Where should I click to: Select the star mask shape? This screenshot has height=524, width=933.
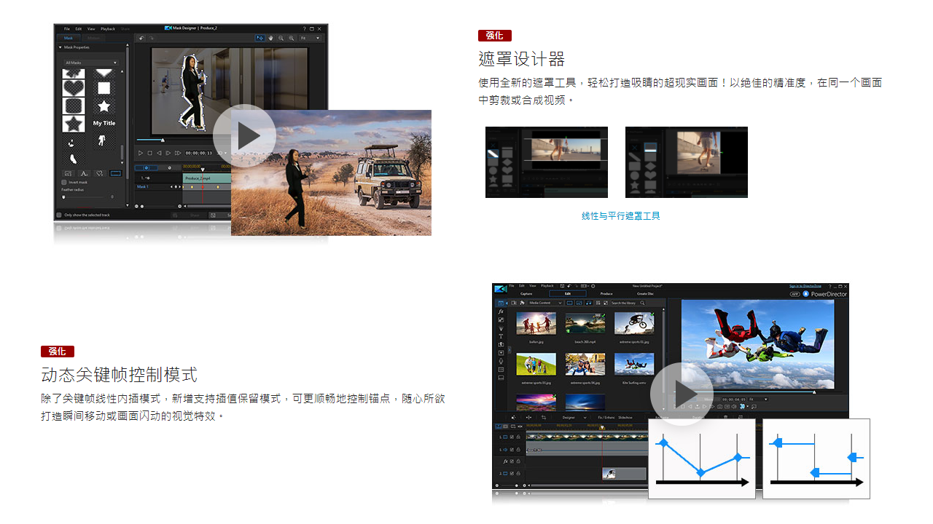104,105
